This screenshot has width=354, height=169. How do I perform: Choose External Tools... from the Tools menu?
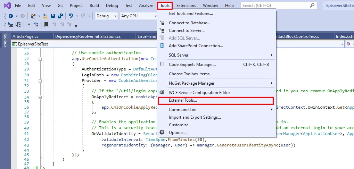(x=216, y=100)
